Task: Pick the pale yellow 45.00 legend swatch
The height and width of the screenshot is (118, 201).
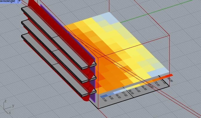Action: pos(136,86)
